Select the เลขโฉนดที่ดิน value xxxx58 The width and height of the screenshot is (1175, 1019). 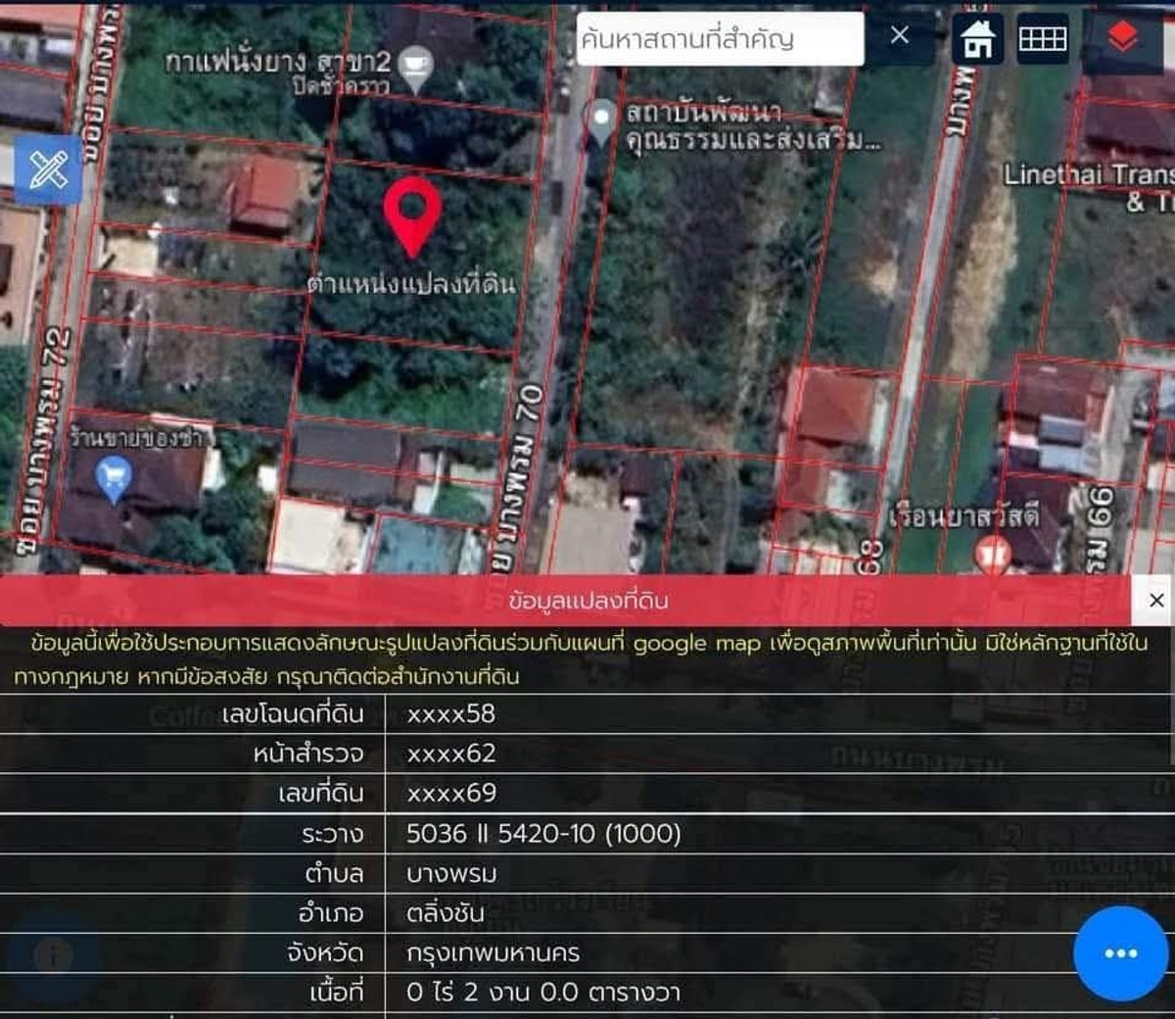point(451,714)
